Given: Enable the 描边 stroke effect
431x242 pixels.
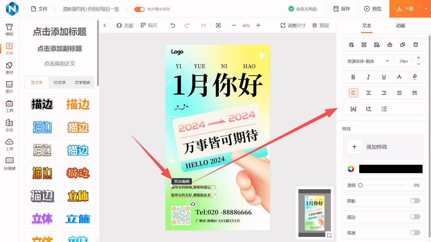Looking at the screenshot, I should tap(415, 217).
